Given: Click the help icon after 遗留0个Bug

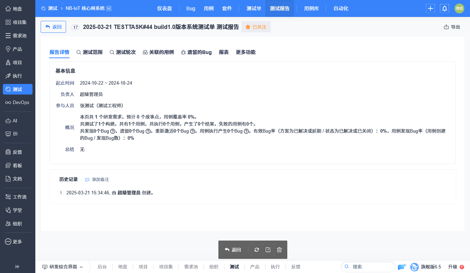Looking at the screenshot, I should tap(148, 131).
